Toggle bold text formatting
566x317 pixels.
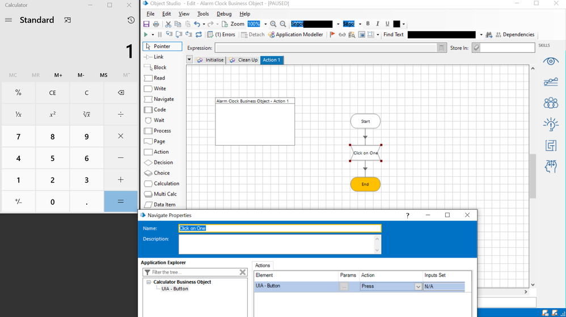[368, 24]
